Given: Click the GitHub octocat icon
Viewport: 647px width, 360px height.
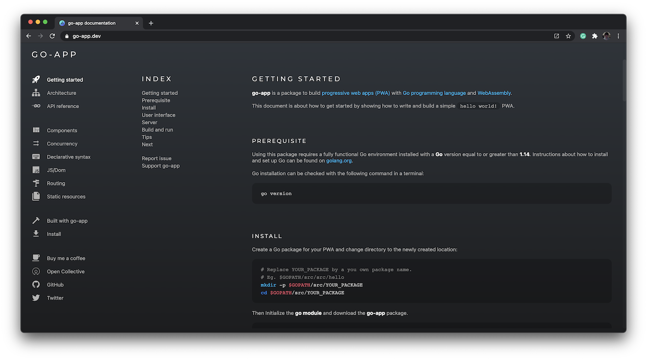Looking at the screenshot, I should tap(36, 285).
